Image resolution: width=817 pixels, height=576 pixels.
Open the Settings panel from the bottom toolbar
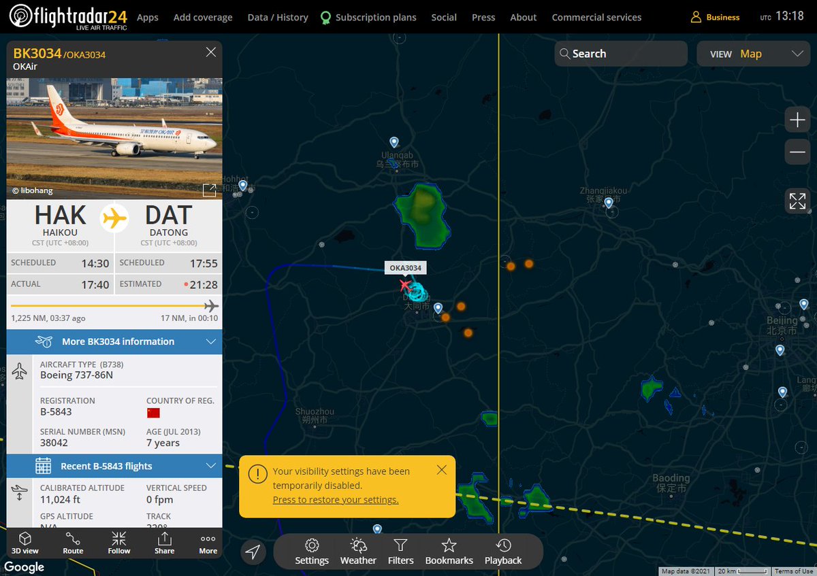(x=311, y=551)
